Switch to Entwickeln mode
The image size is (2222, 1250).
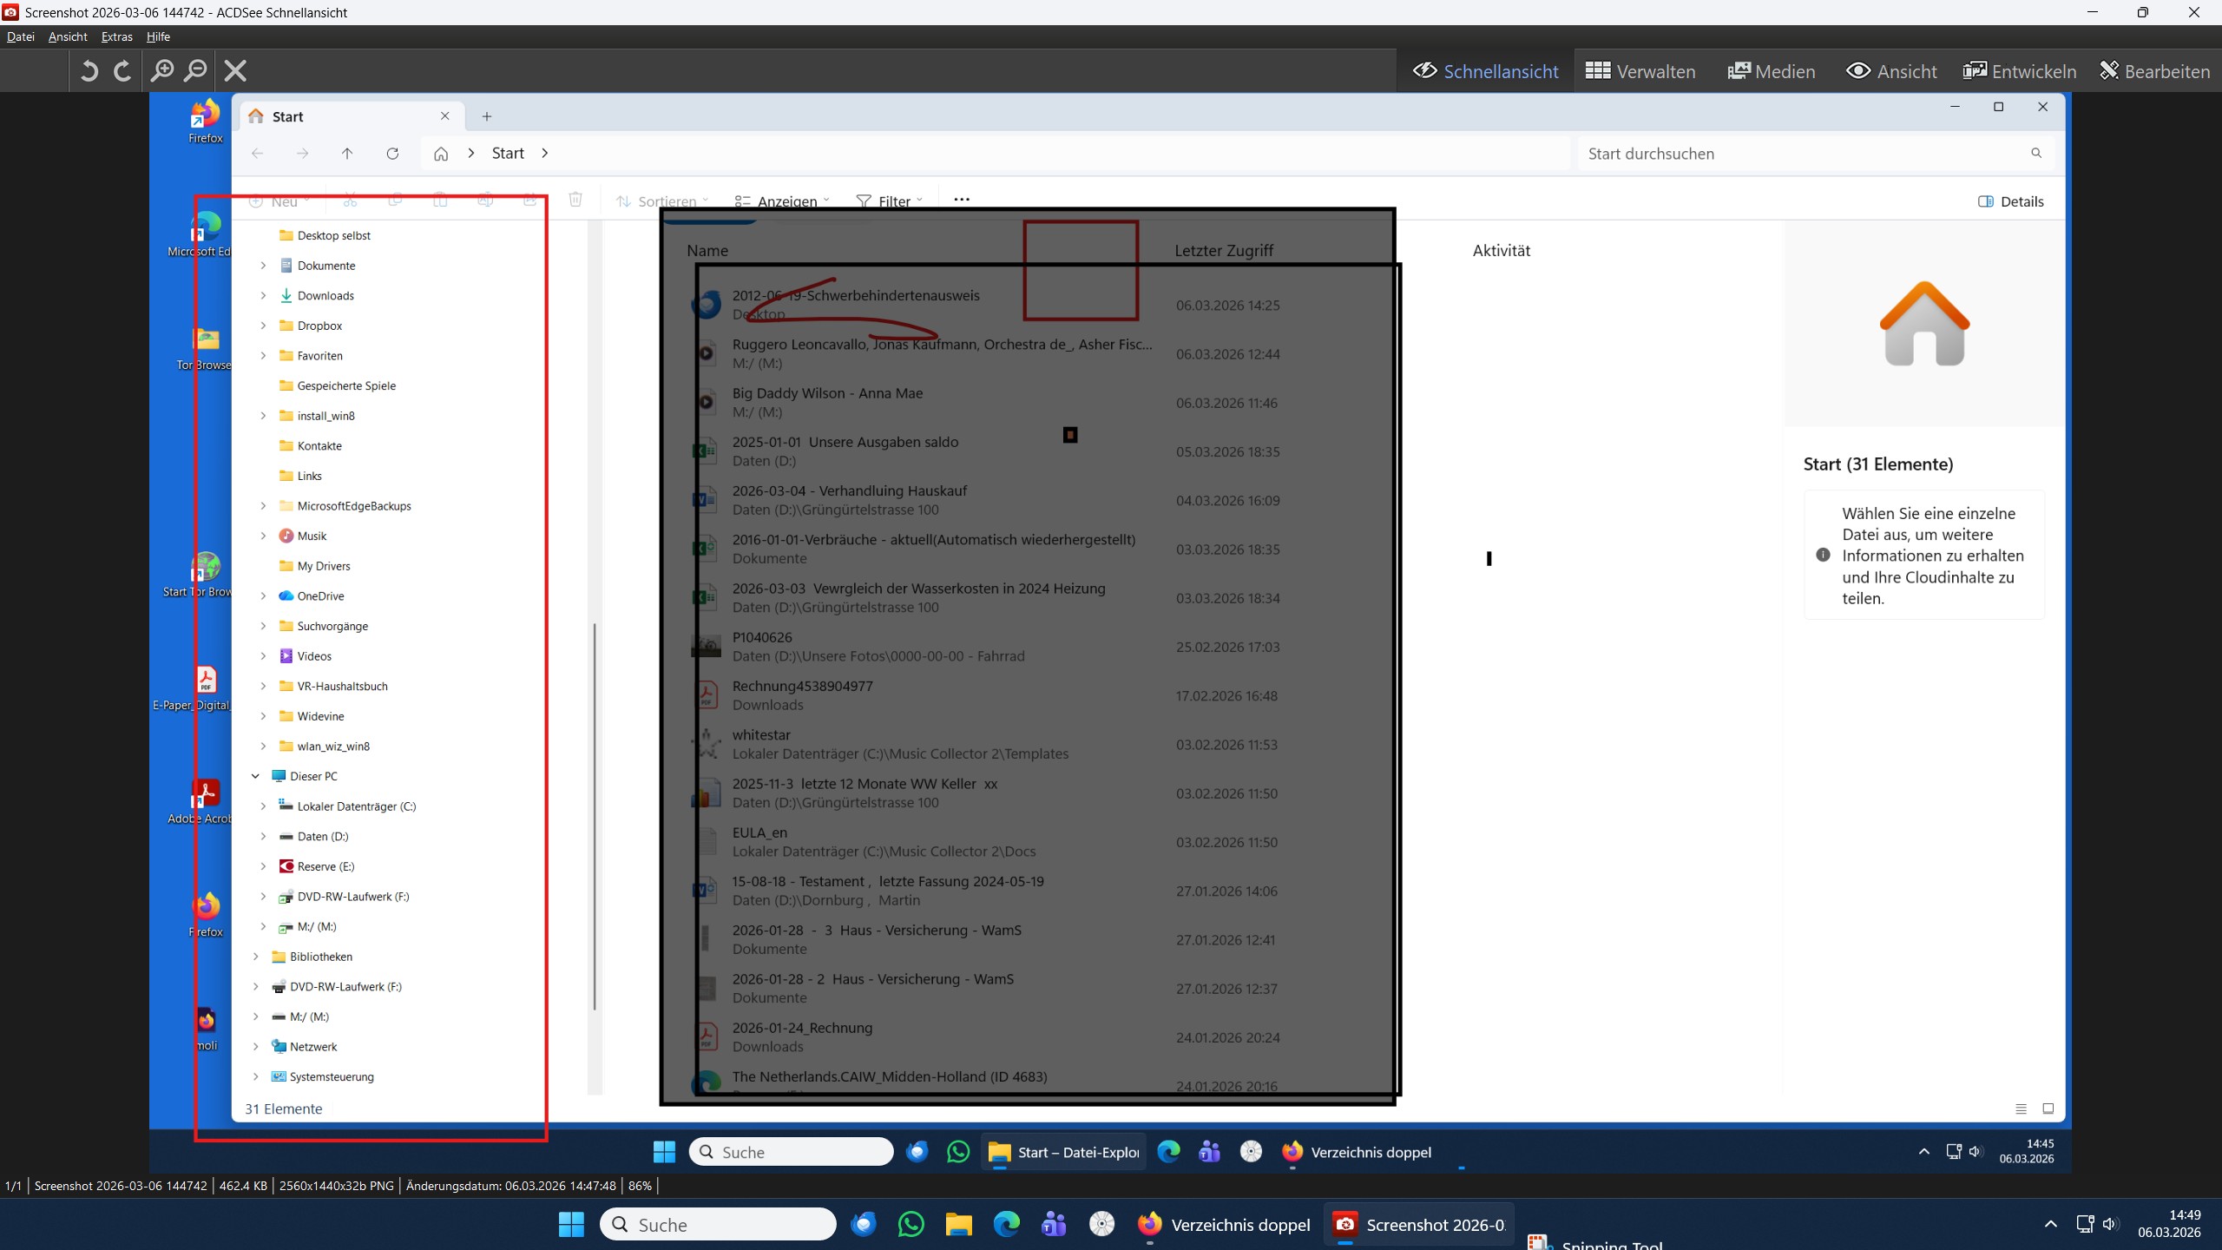tap(2019, 71)
